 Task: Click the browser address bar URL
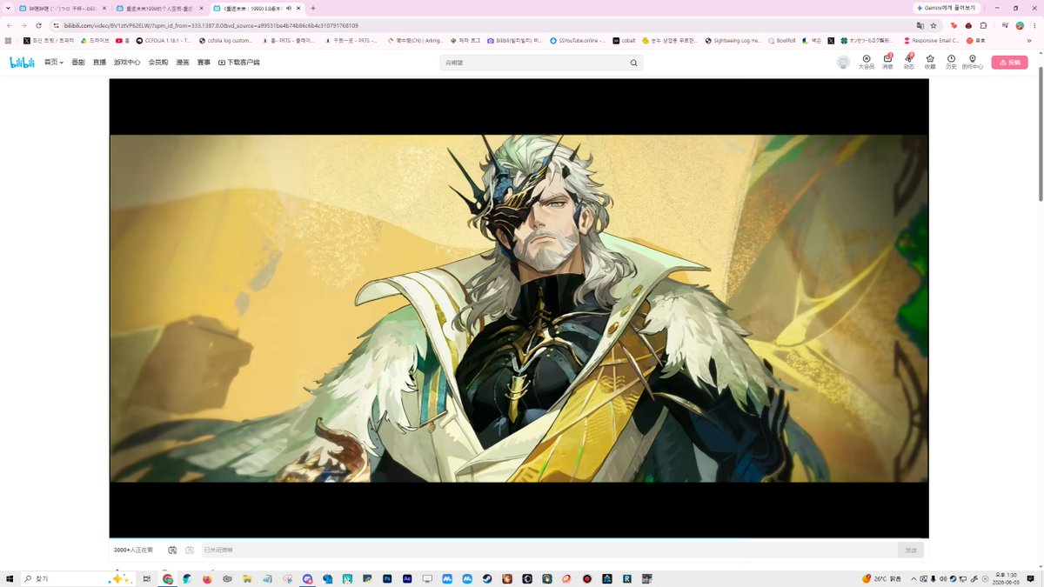211,25
